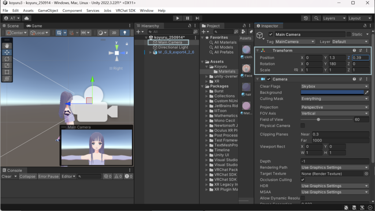Screen dimensions: 375x211
Task: Open the Clear Flags Skybox dropdown
Action: 334,86
